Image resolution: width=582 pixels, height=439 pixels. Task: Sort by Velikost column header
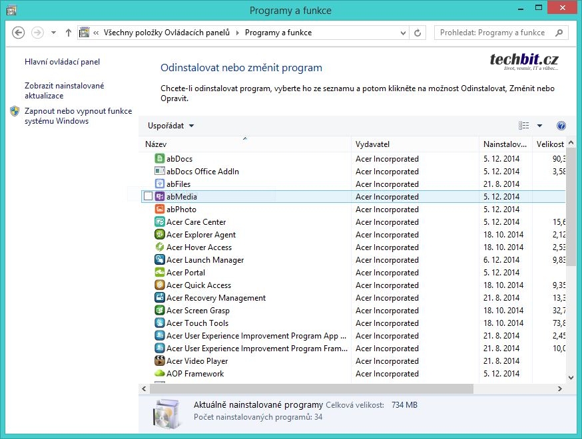click(550, 144)
